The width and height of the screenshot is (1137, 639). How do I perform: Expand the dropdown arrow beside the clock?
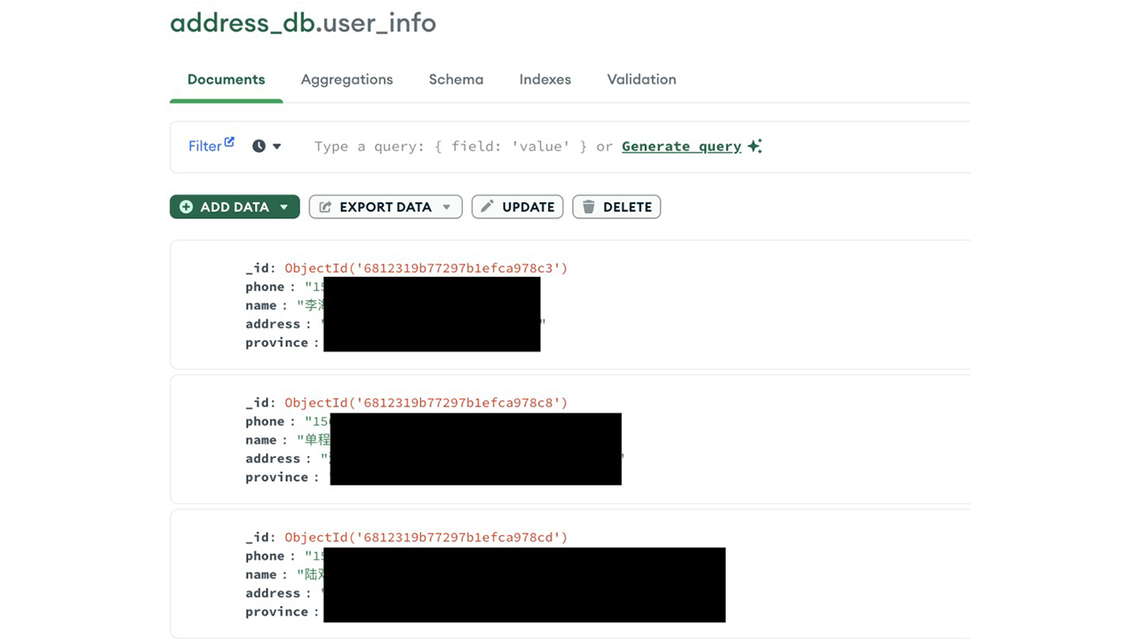pos(277,146)
